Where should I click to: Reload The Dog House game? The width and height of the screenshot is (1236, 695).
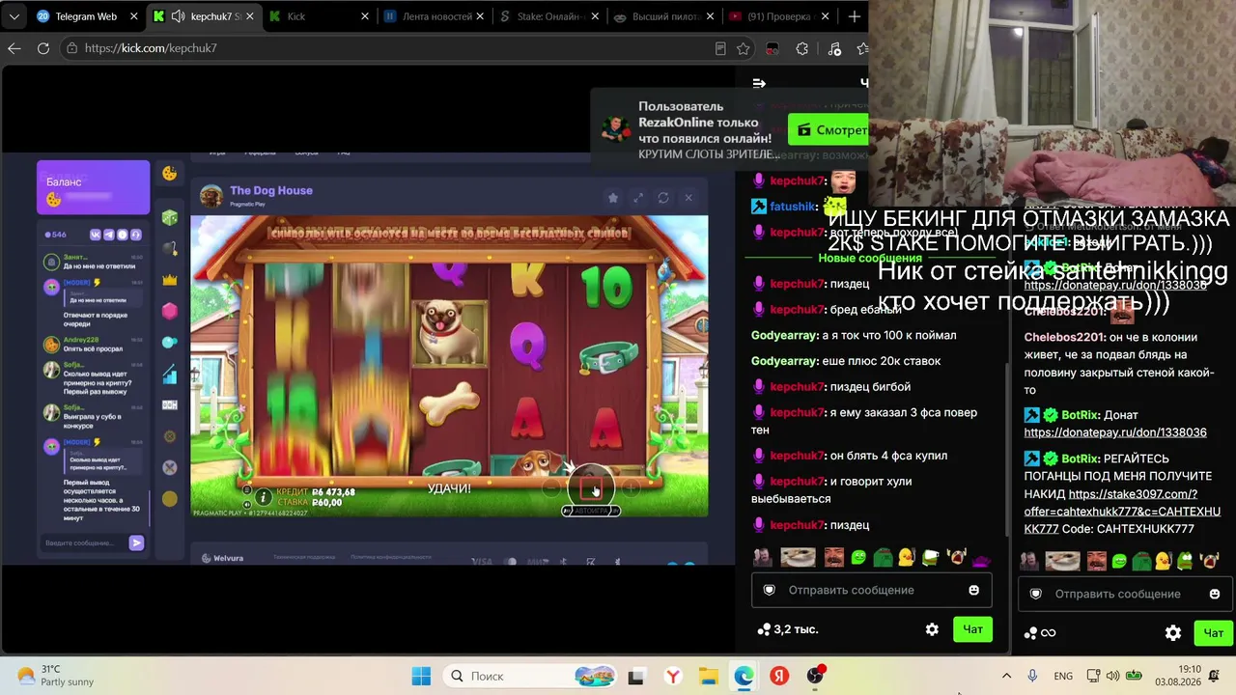point(663,197)
